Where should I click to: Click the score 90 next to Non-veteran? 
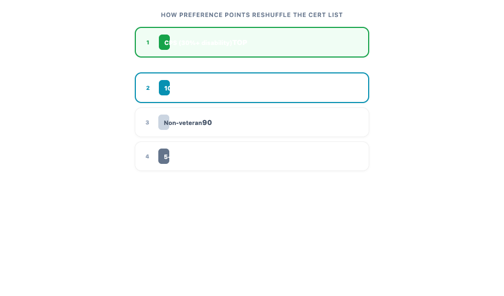[x=207, y=123]
